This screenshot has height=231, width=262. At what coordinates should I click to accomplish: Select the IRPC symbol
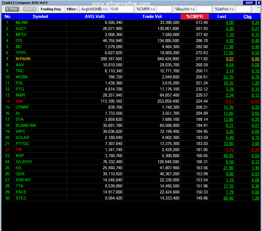[20, 131]
